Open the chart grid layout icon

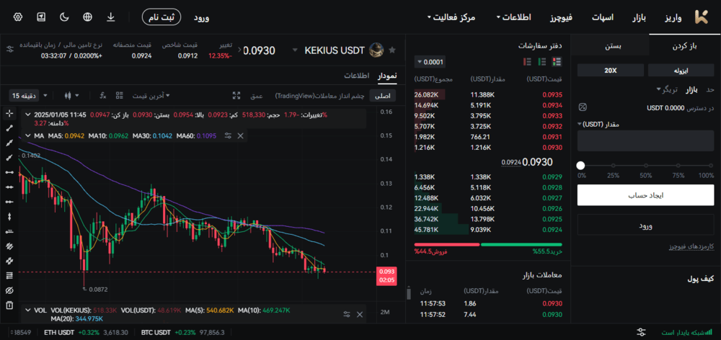click(120, 96)
